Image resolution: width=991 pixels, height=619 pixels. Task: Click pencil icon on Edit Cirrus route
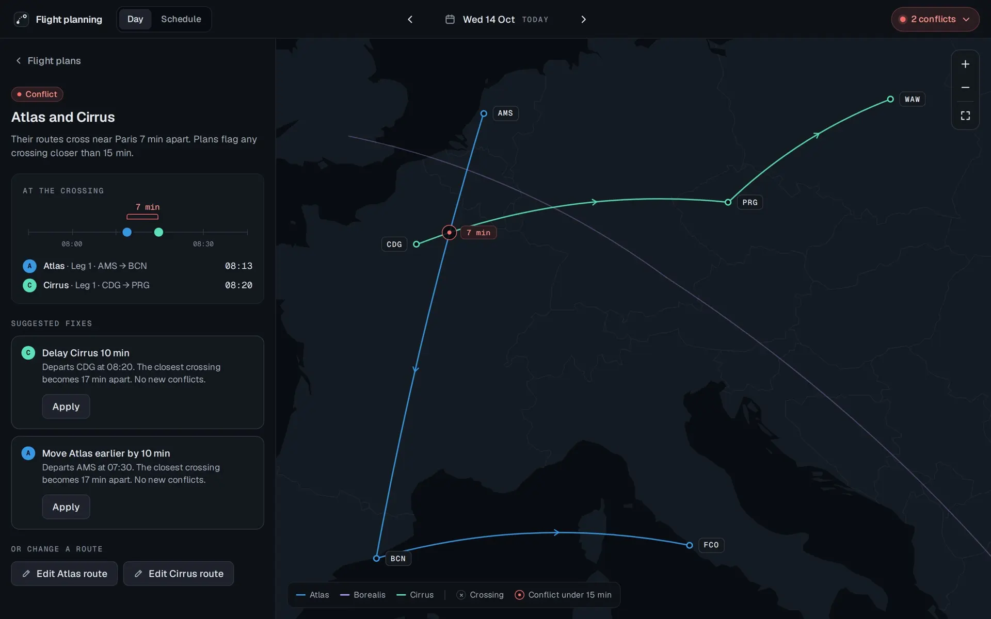click(138, 574)
